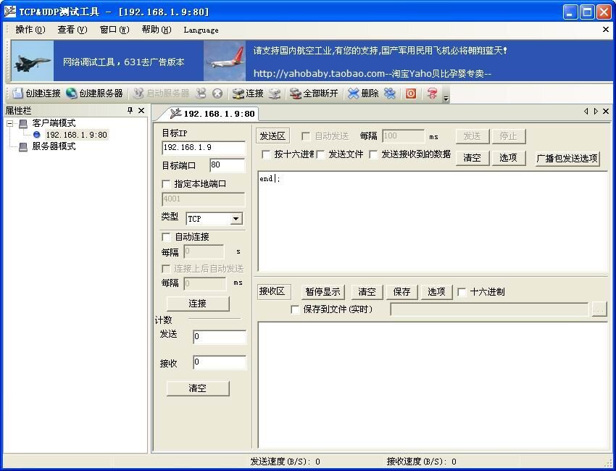Click the 清空 button in receive area
This screenshot has height=471, width=616.
(367, 292)
